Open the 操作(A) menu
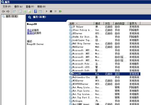The height and width of the screenshot is (105, 151). point(18,7)
